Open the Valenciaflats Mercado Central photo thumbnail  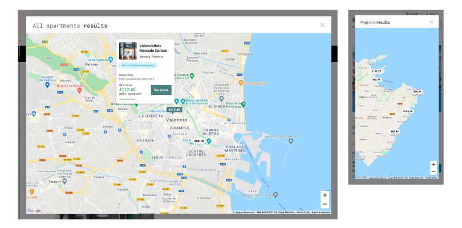pyautogui.click(x=128, y=51)
